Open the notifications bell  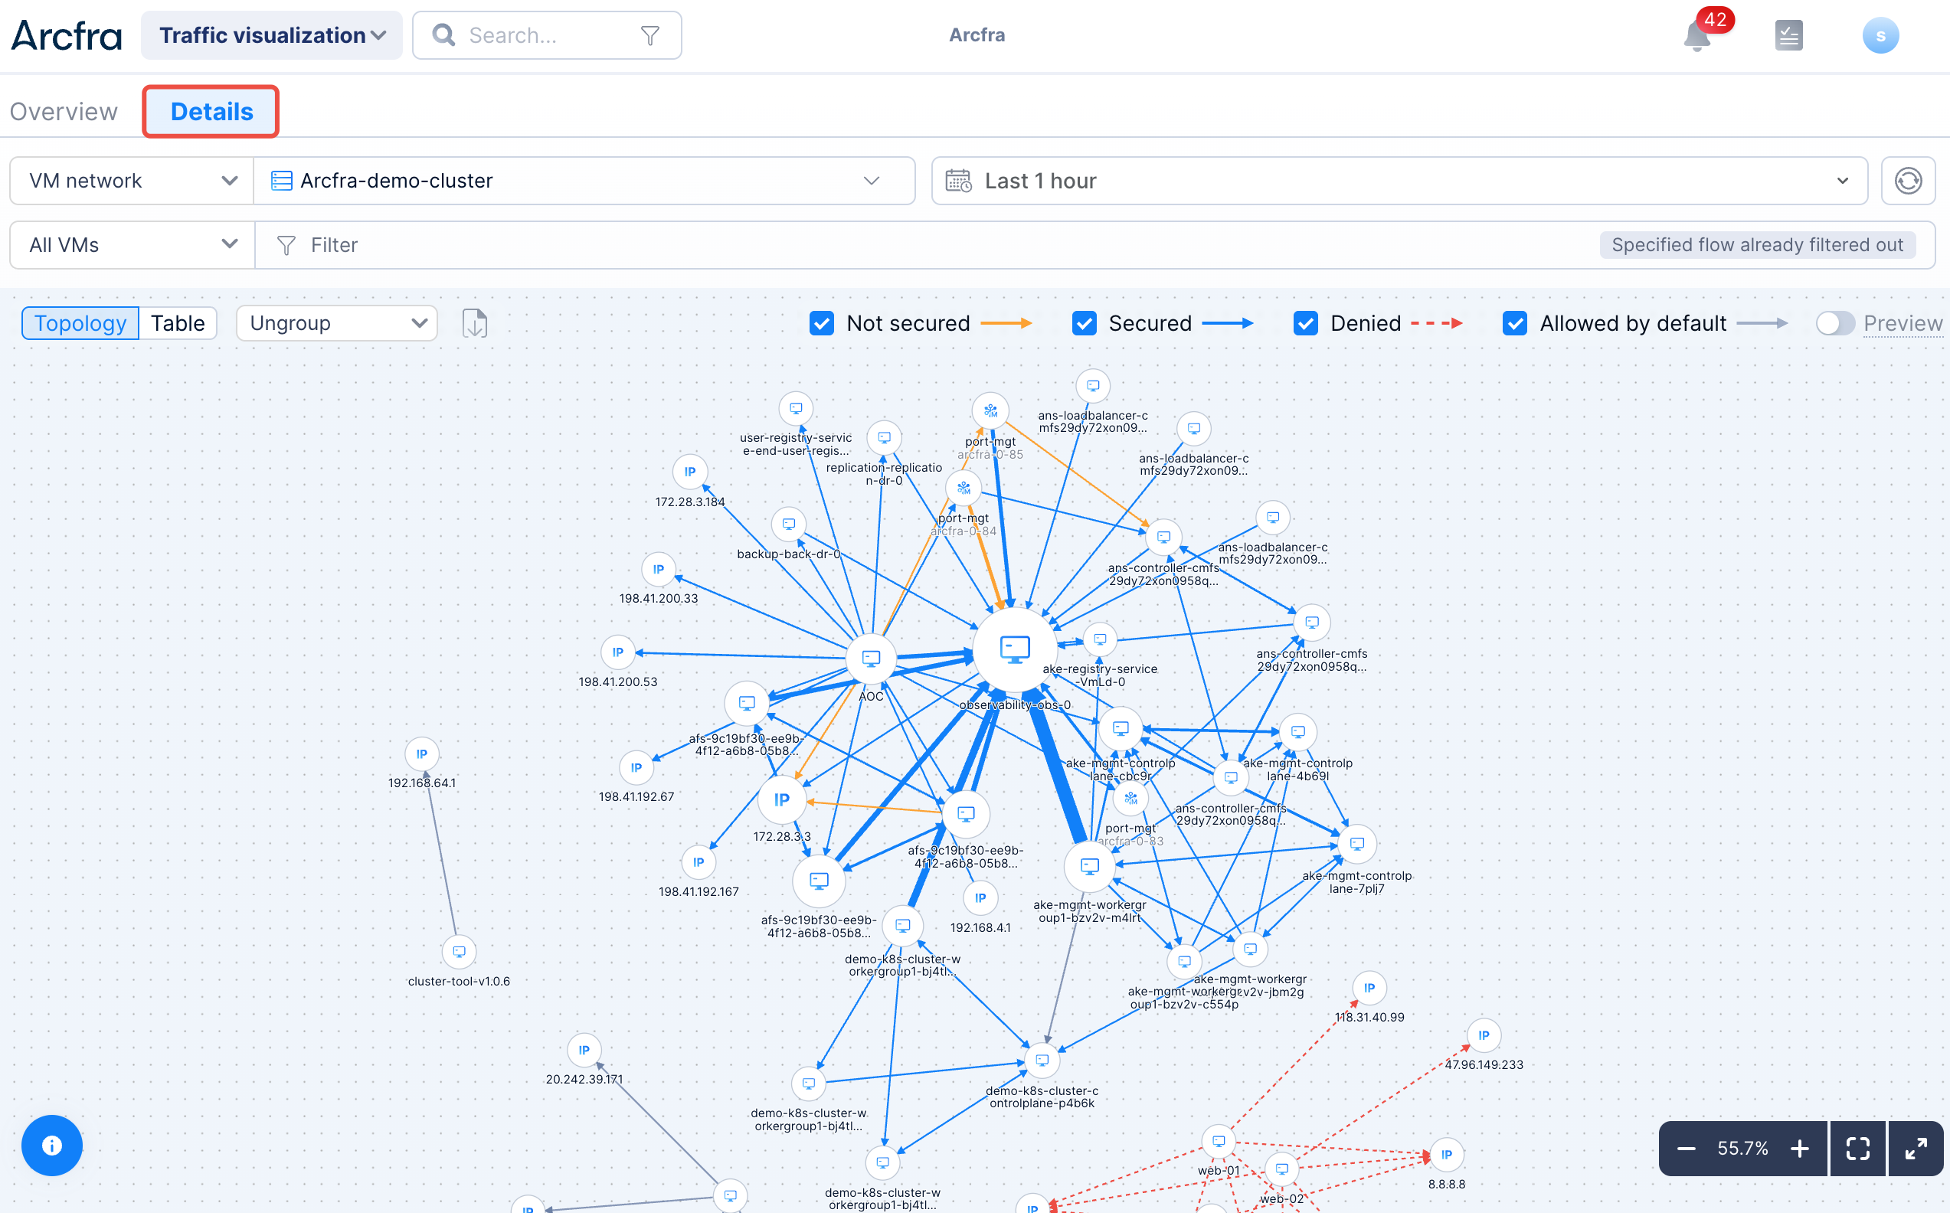coord(1696,36)
